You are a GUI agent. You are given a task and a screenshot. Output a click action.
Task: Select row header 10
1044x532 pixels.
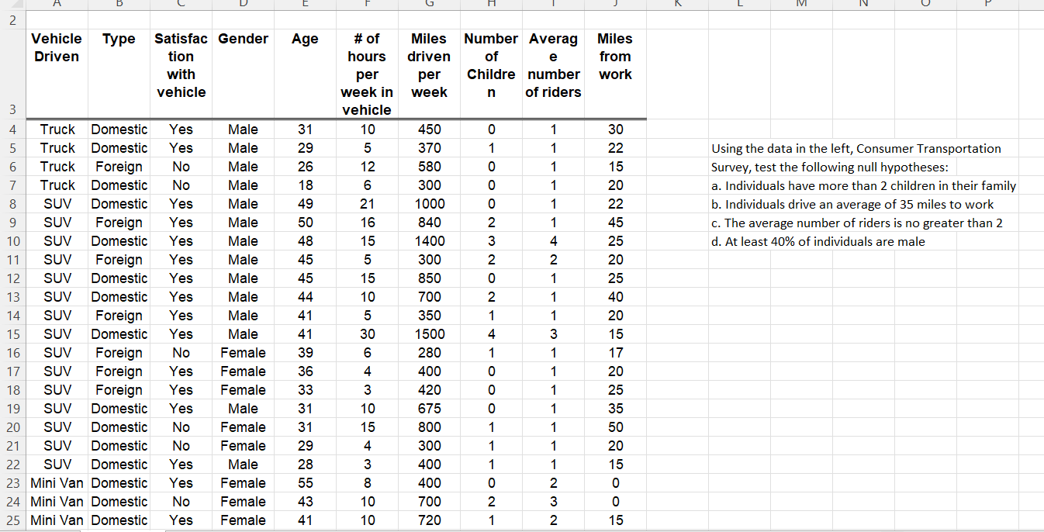tap(13, 241)
